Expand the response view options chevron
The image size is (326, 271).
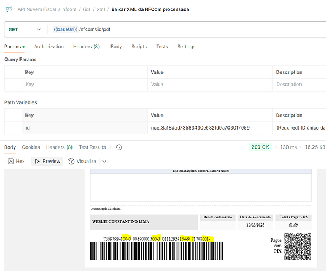click(x=105, y=162)
